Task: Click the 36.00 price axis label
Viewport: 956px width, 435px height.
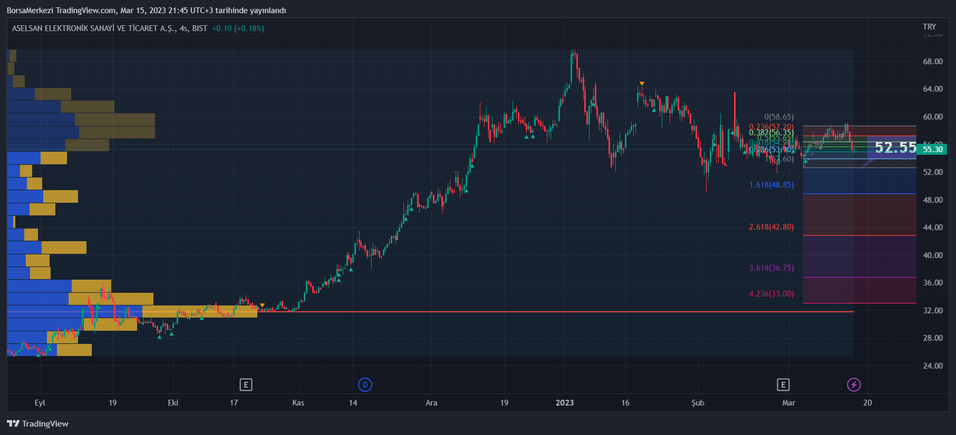Action: click(933, 283)
